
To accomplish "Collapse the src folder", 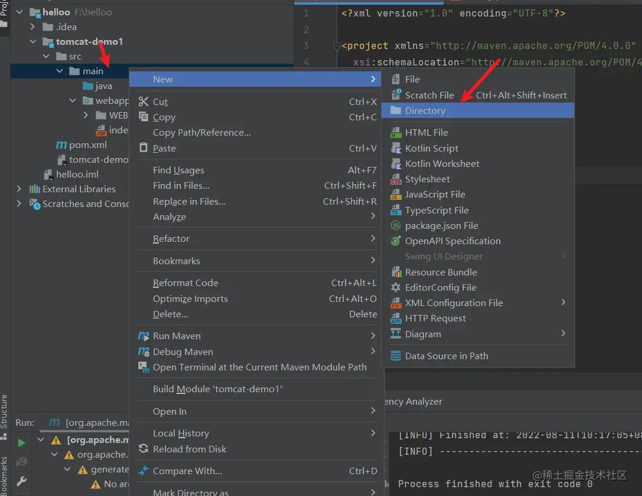I will click(46, 56).
